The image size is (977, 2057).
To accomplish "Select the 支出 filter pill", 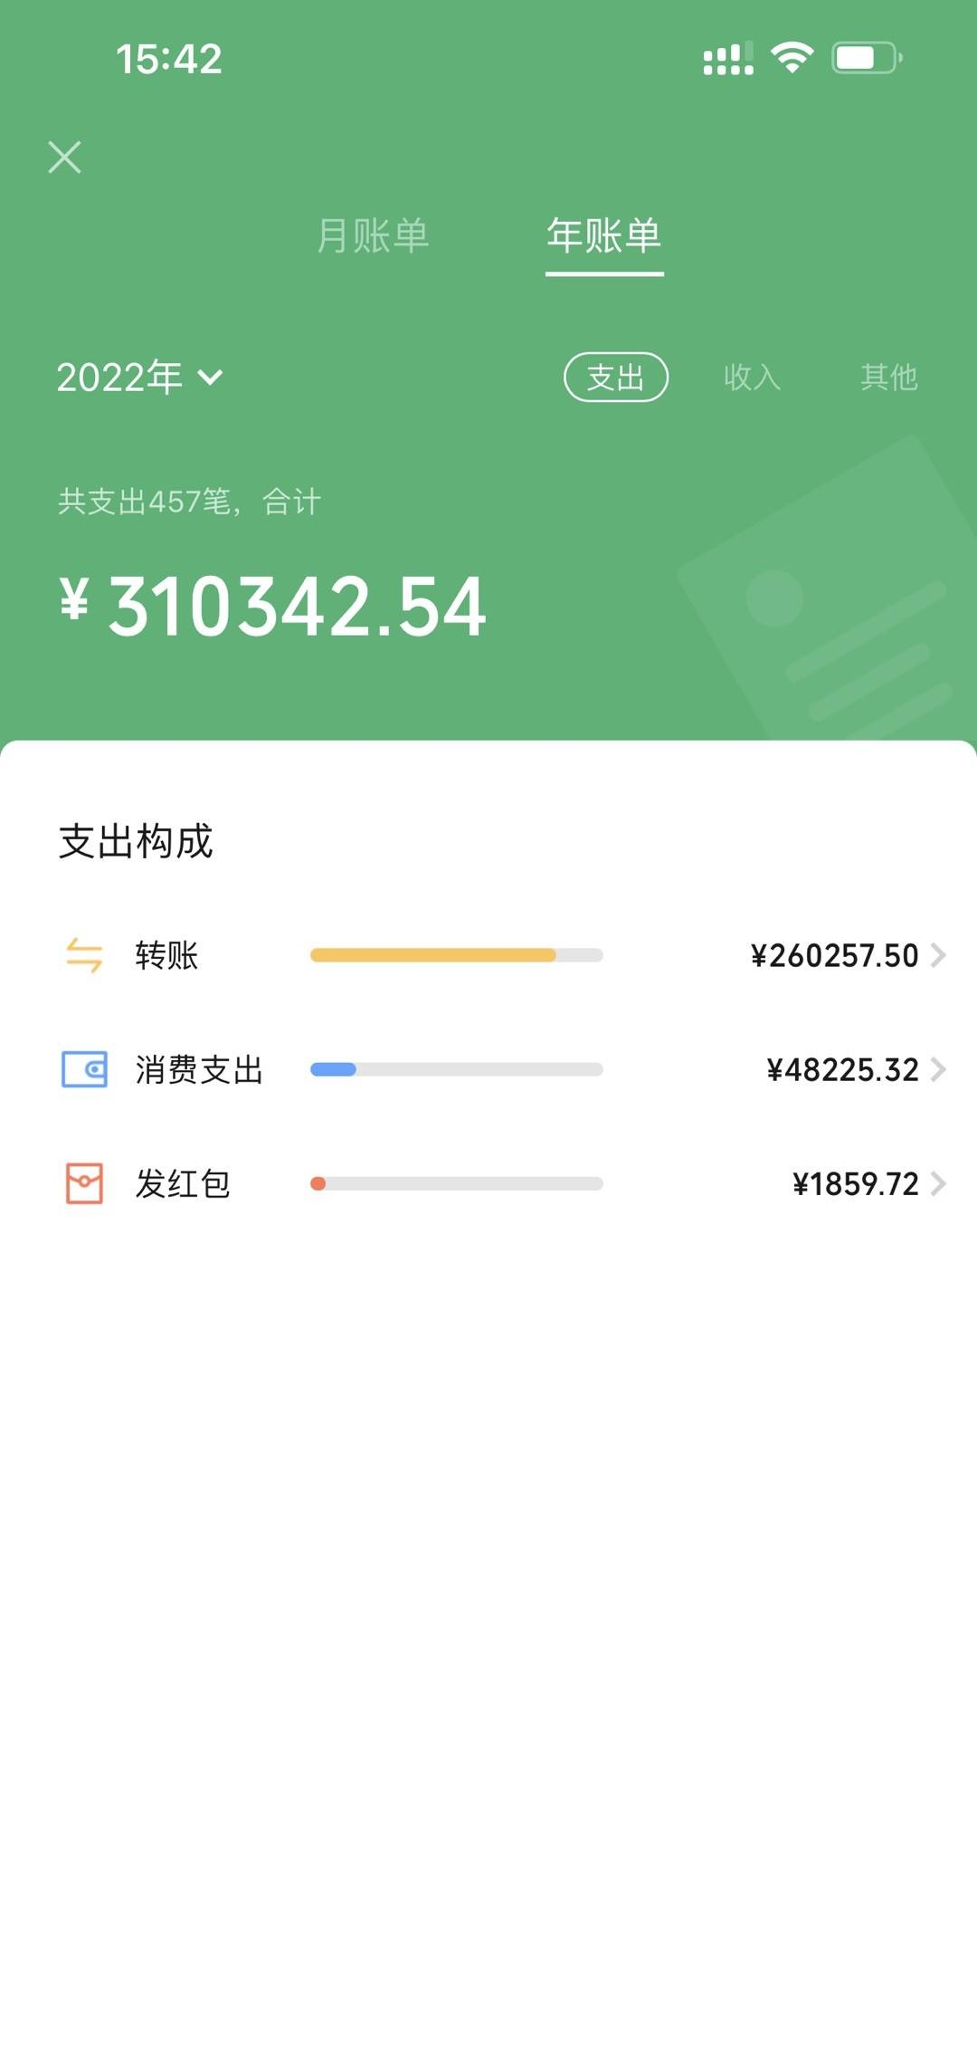I will pos(616,377).
